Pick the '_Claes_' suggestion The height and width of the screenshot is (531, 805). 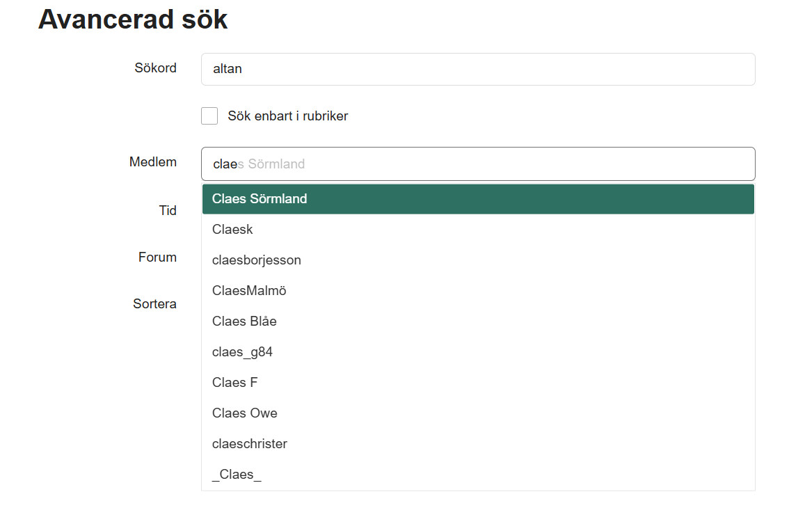click(477, 475)
